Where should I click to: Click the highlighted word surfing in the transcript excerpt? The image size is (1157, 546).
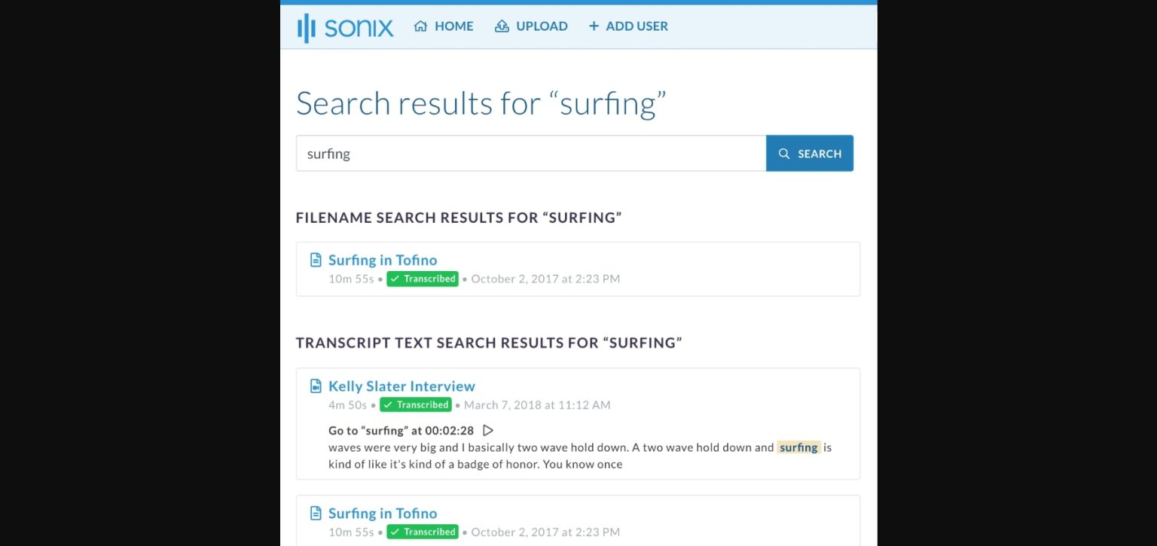click(798, 447)
